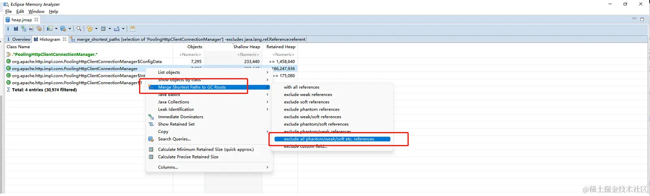This screenshot has width=650, height=196.
Task: Close the heap.jmap editor tab
Action: 36,19
